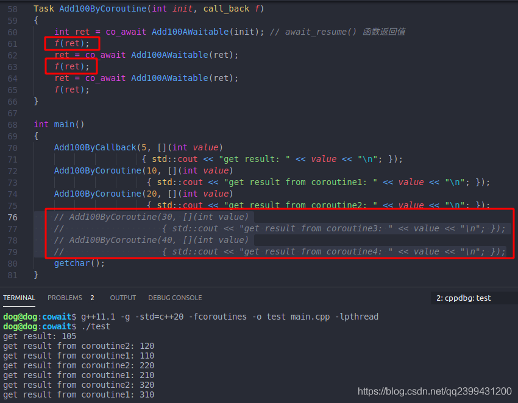Click line number 80 in gutter
Viewport: 518px width, 403px height.
coord(13,264)
